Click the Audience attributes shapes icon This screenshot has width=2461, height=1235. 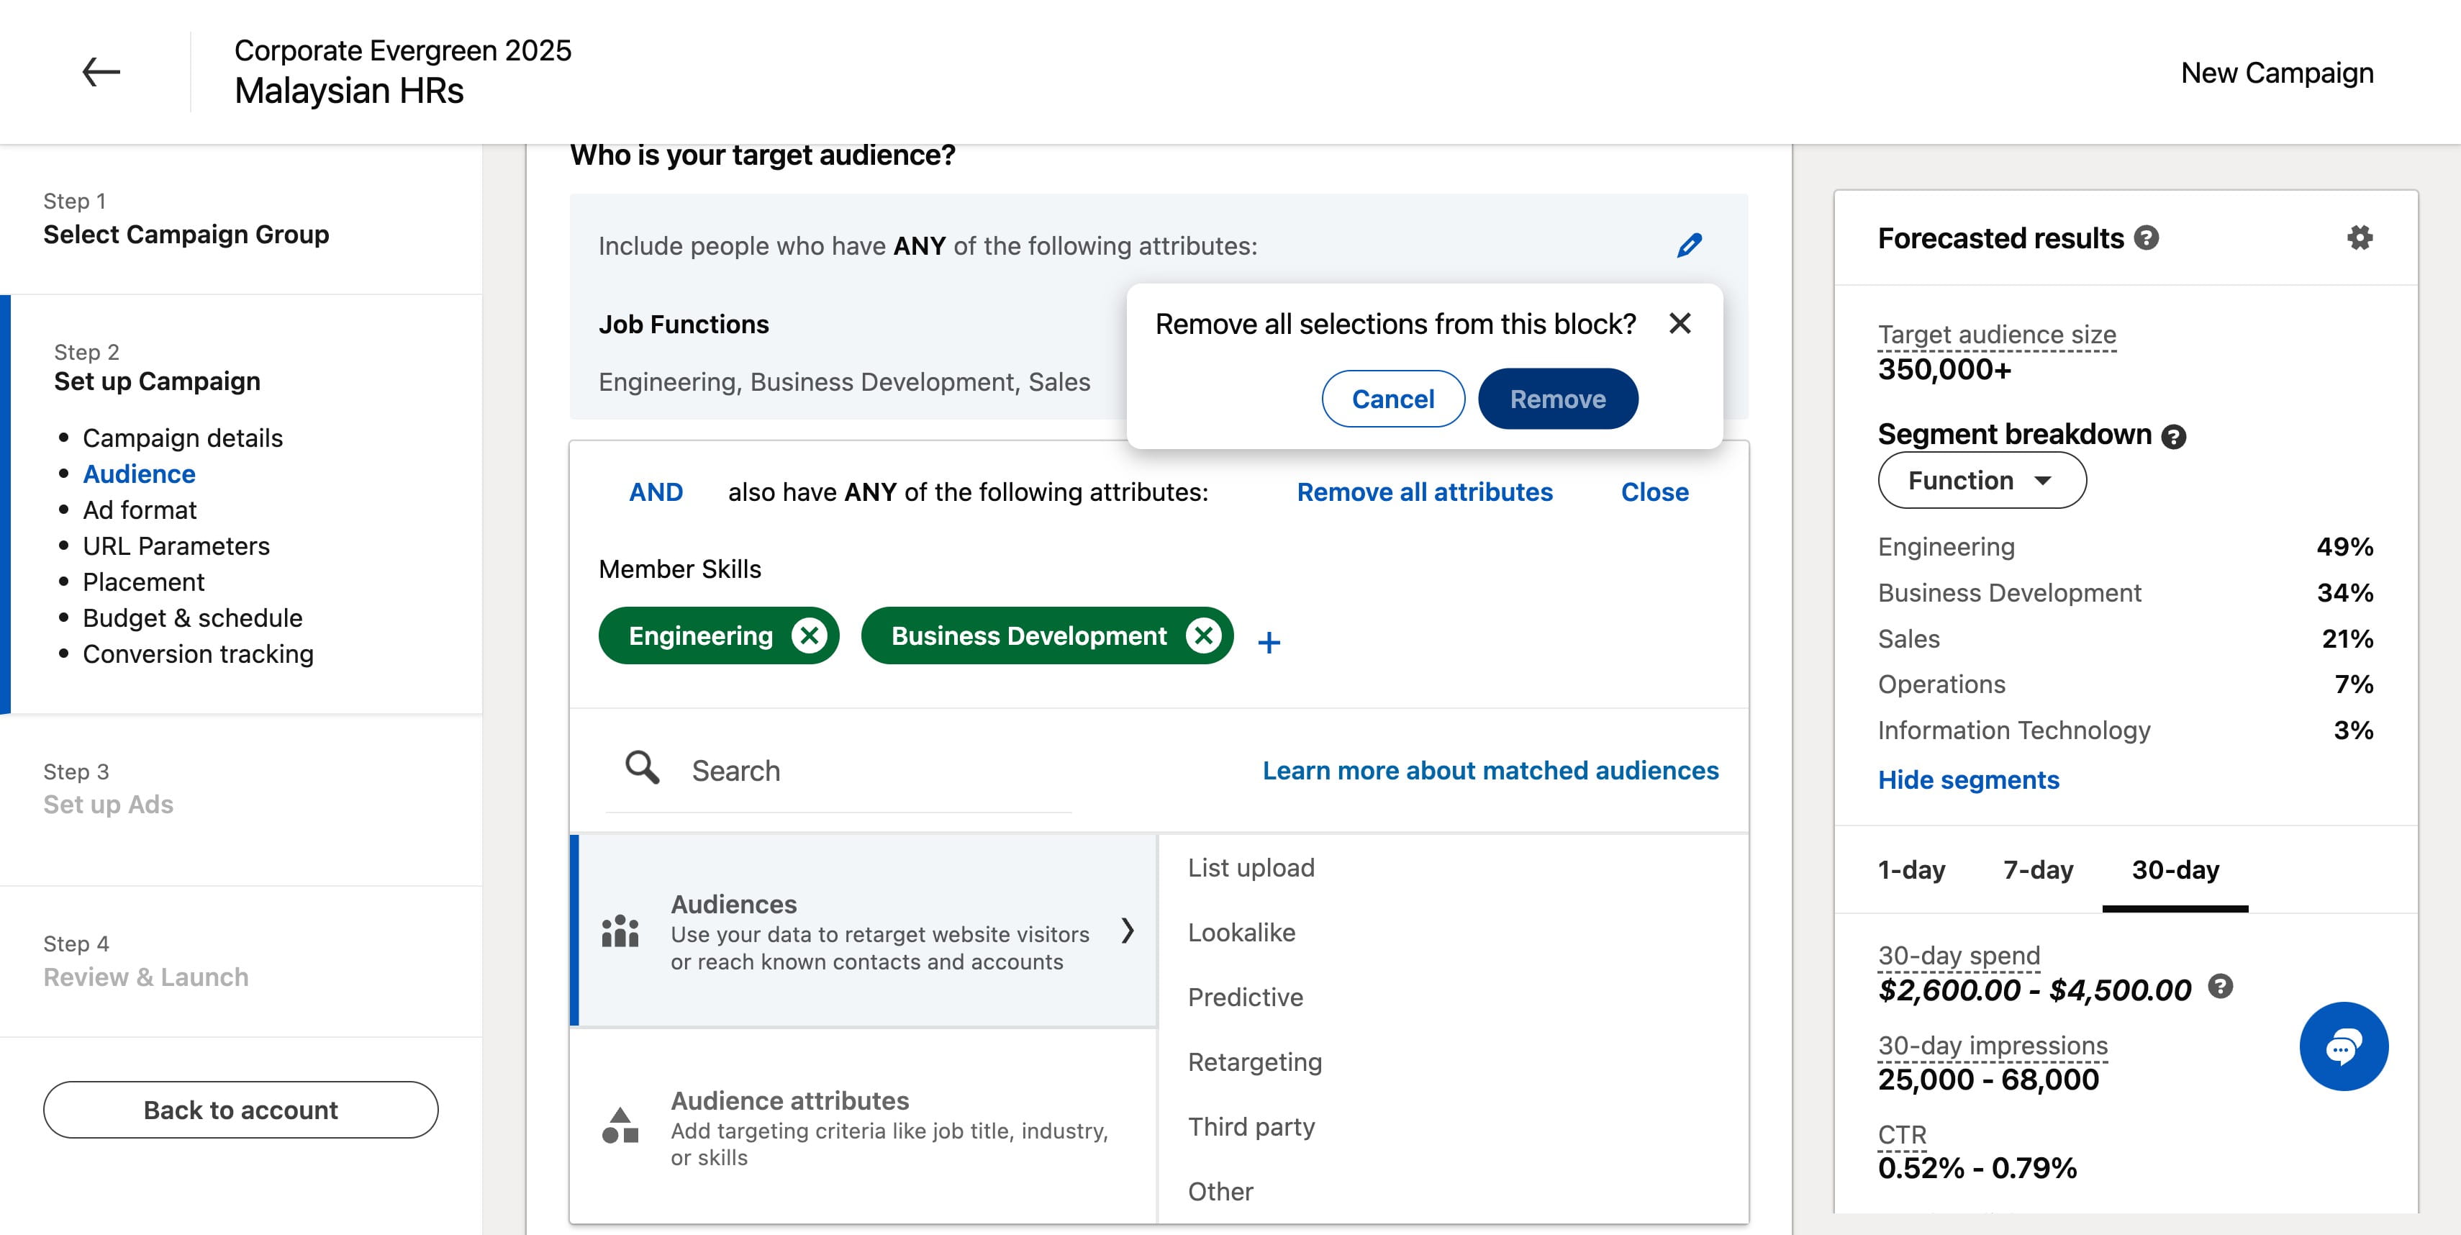620,1125
